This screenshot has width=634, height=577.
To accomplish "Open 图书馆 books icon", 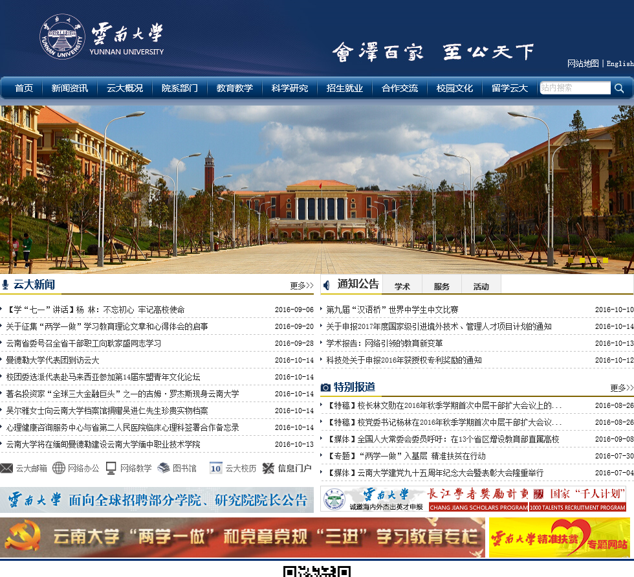I will pos(164,468).
